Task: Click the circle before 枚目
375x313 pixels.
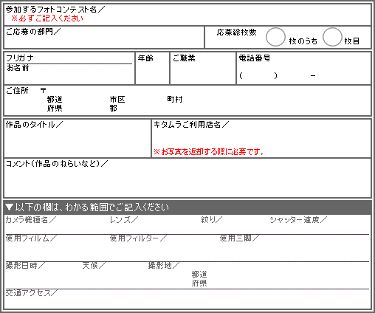Action: coord(332,37)
